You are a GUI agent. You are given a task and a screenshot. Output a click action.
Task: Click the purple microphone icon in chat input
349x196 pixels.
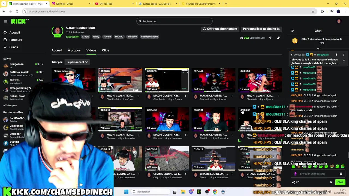295,174
